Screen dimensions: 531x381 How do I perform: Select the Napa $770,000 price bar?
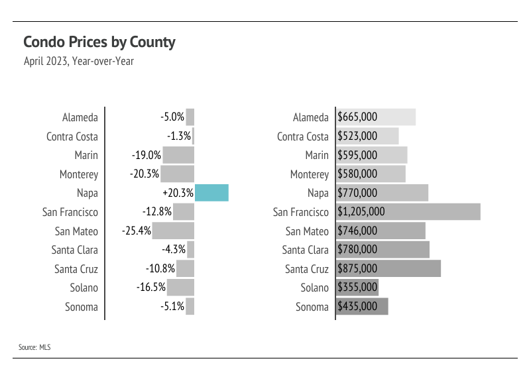(382, 193)
